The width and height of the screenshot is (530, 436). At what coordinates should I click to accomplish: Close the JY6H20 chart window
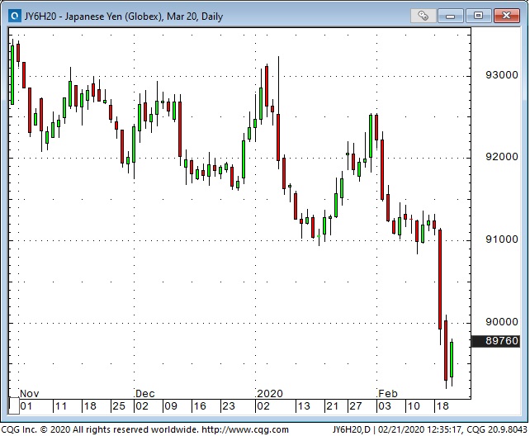506,16
